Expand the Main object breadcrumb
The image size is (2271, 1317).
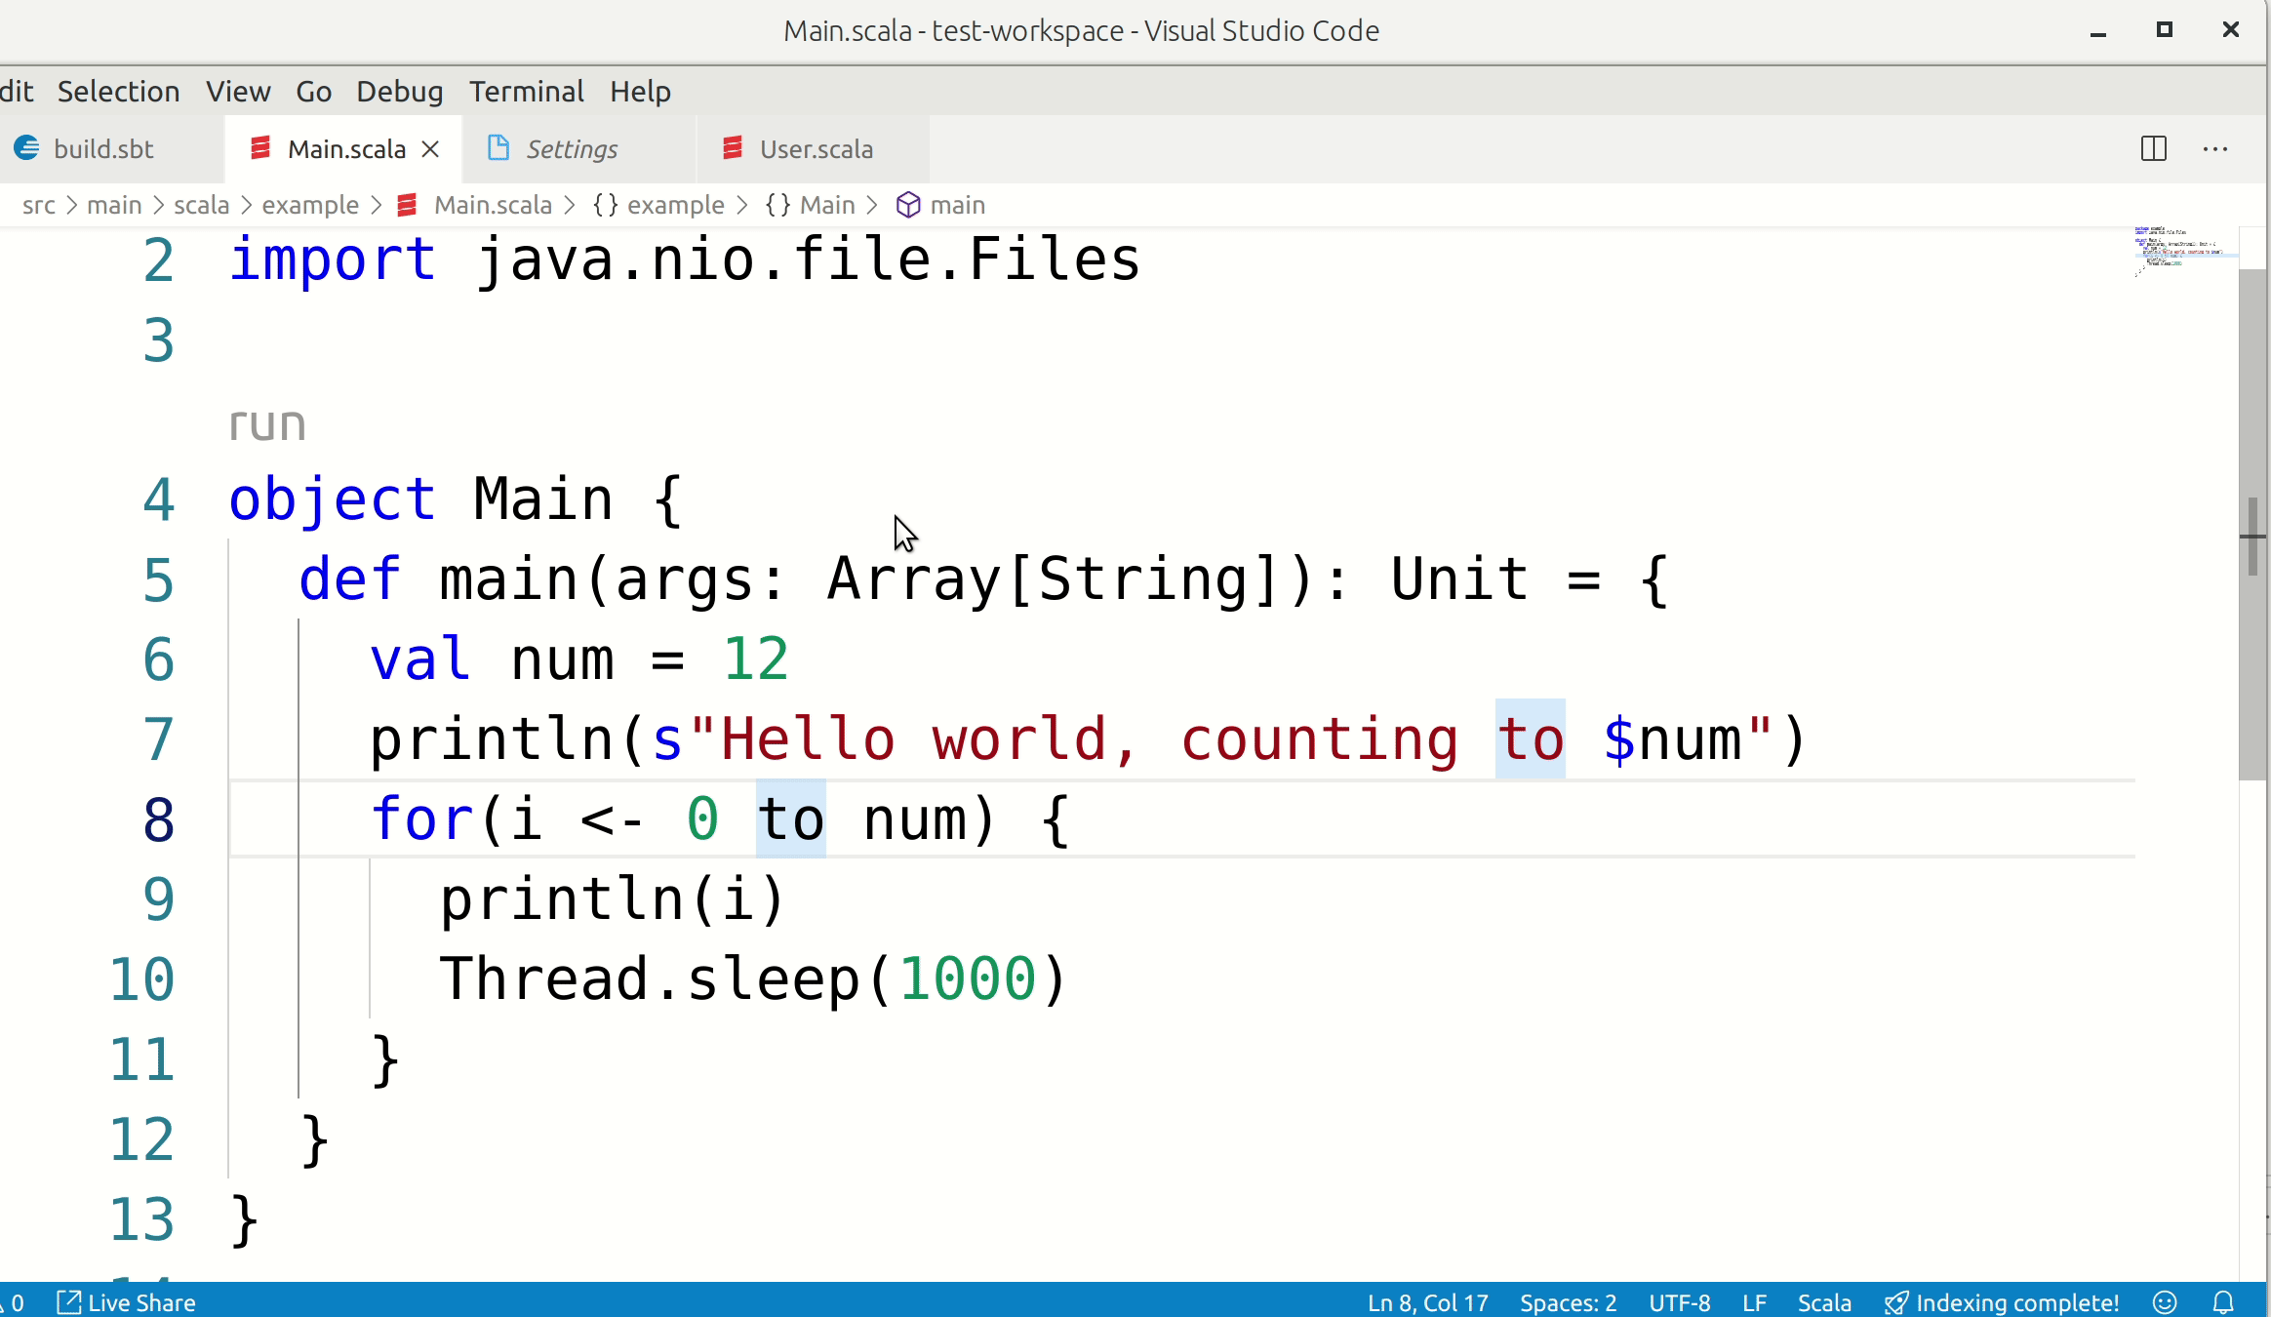point(826,205)
